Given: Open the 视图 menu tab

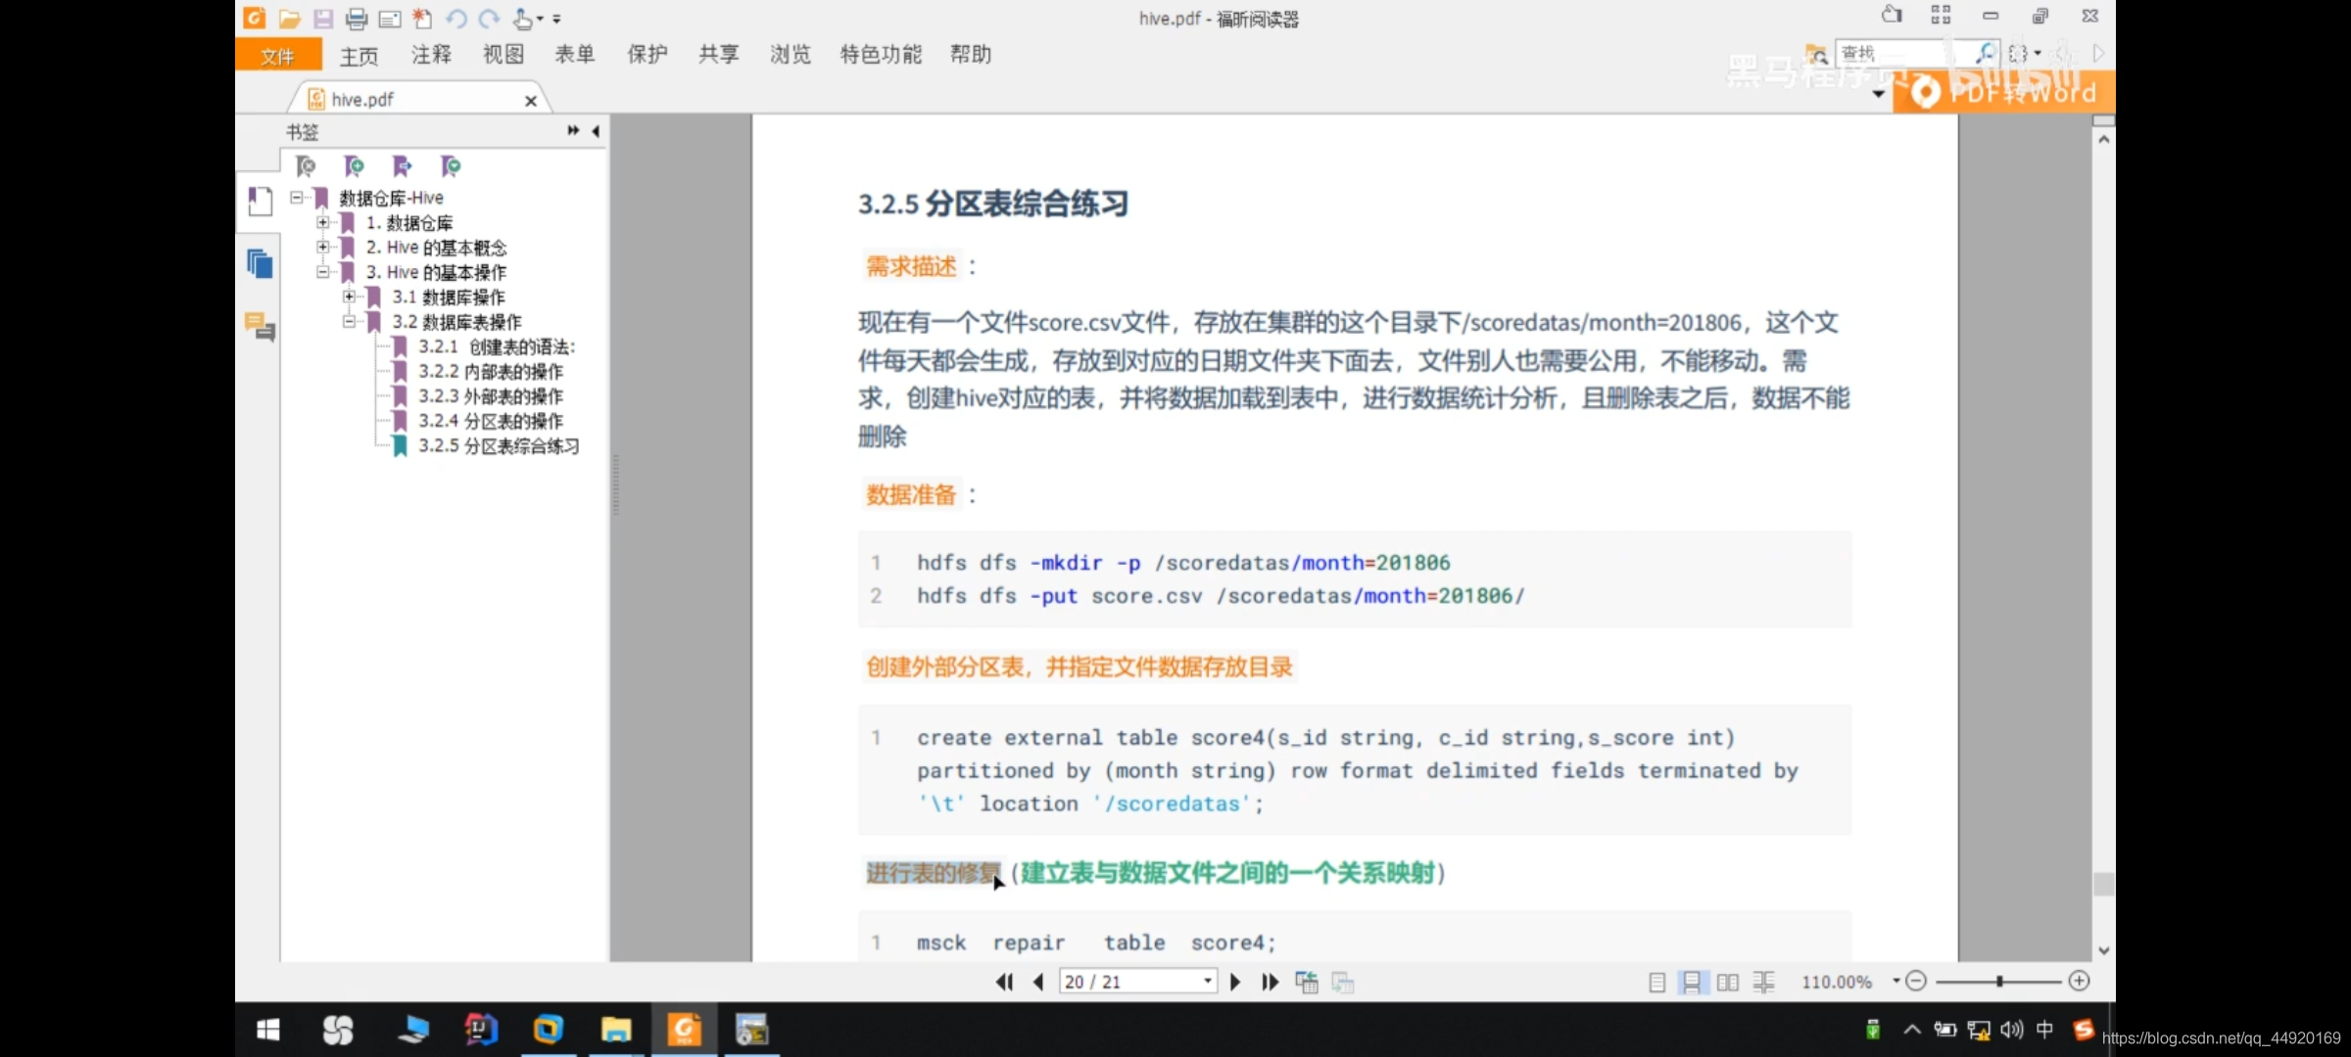Looking at the screenshot, I should 503,55.
